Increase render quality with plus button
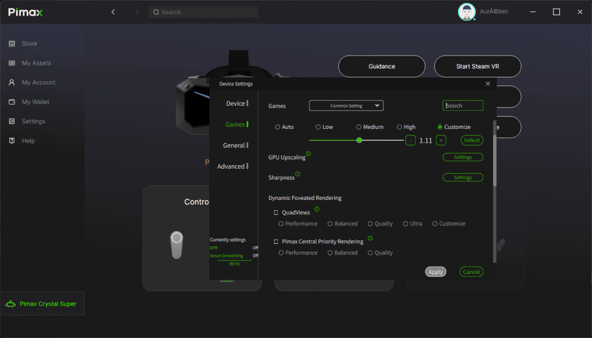 point(441,140)
